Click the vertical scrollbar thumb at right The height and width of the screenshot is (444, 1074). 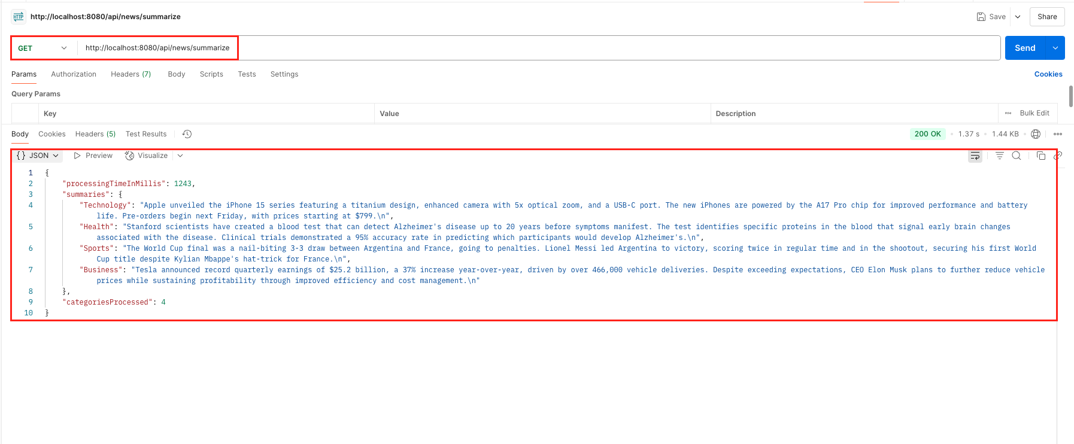coord(1070,96)
